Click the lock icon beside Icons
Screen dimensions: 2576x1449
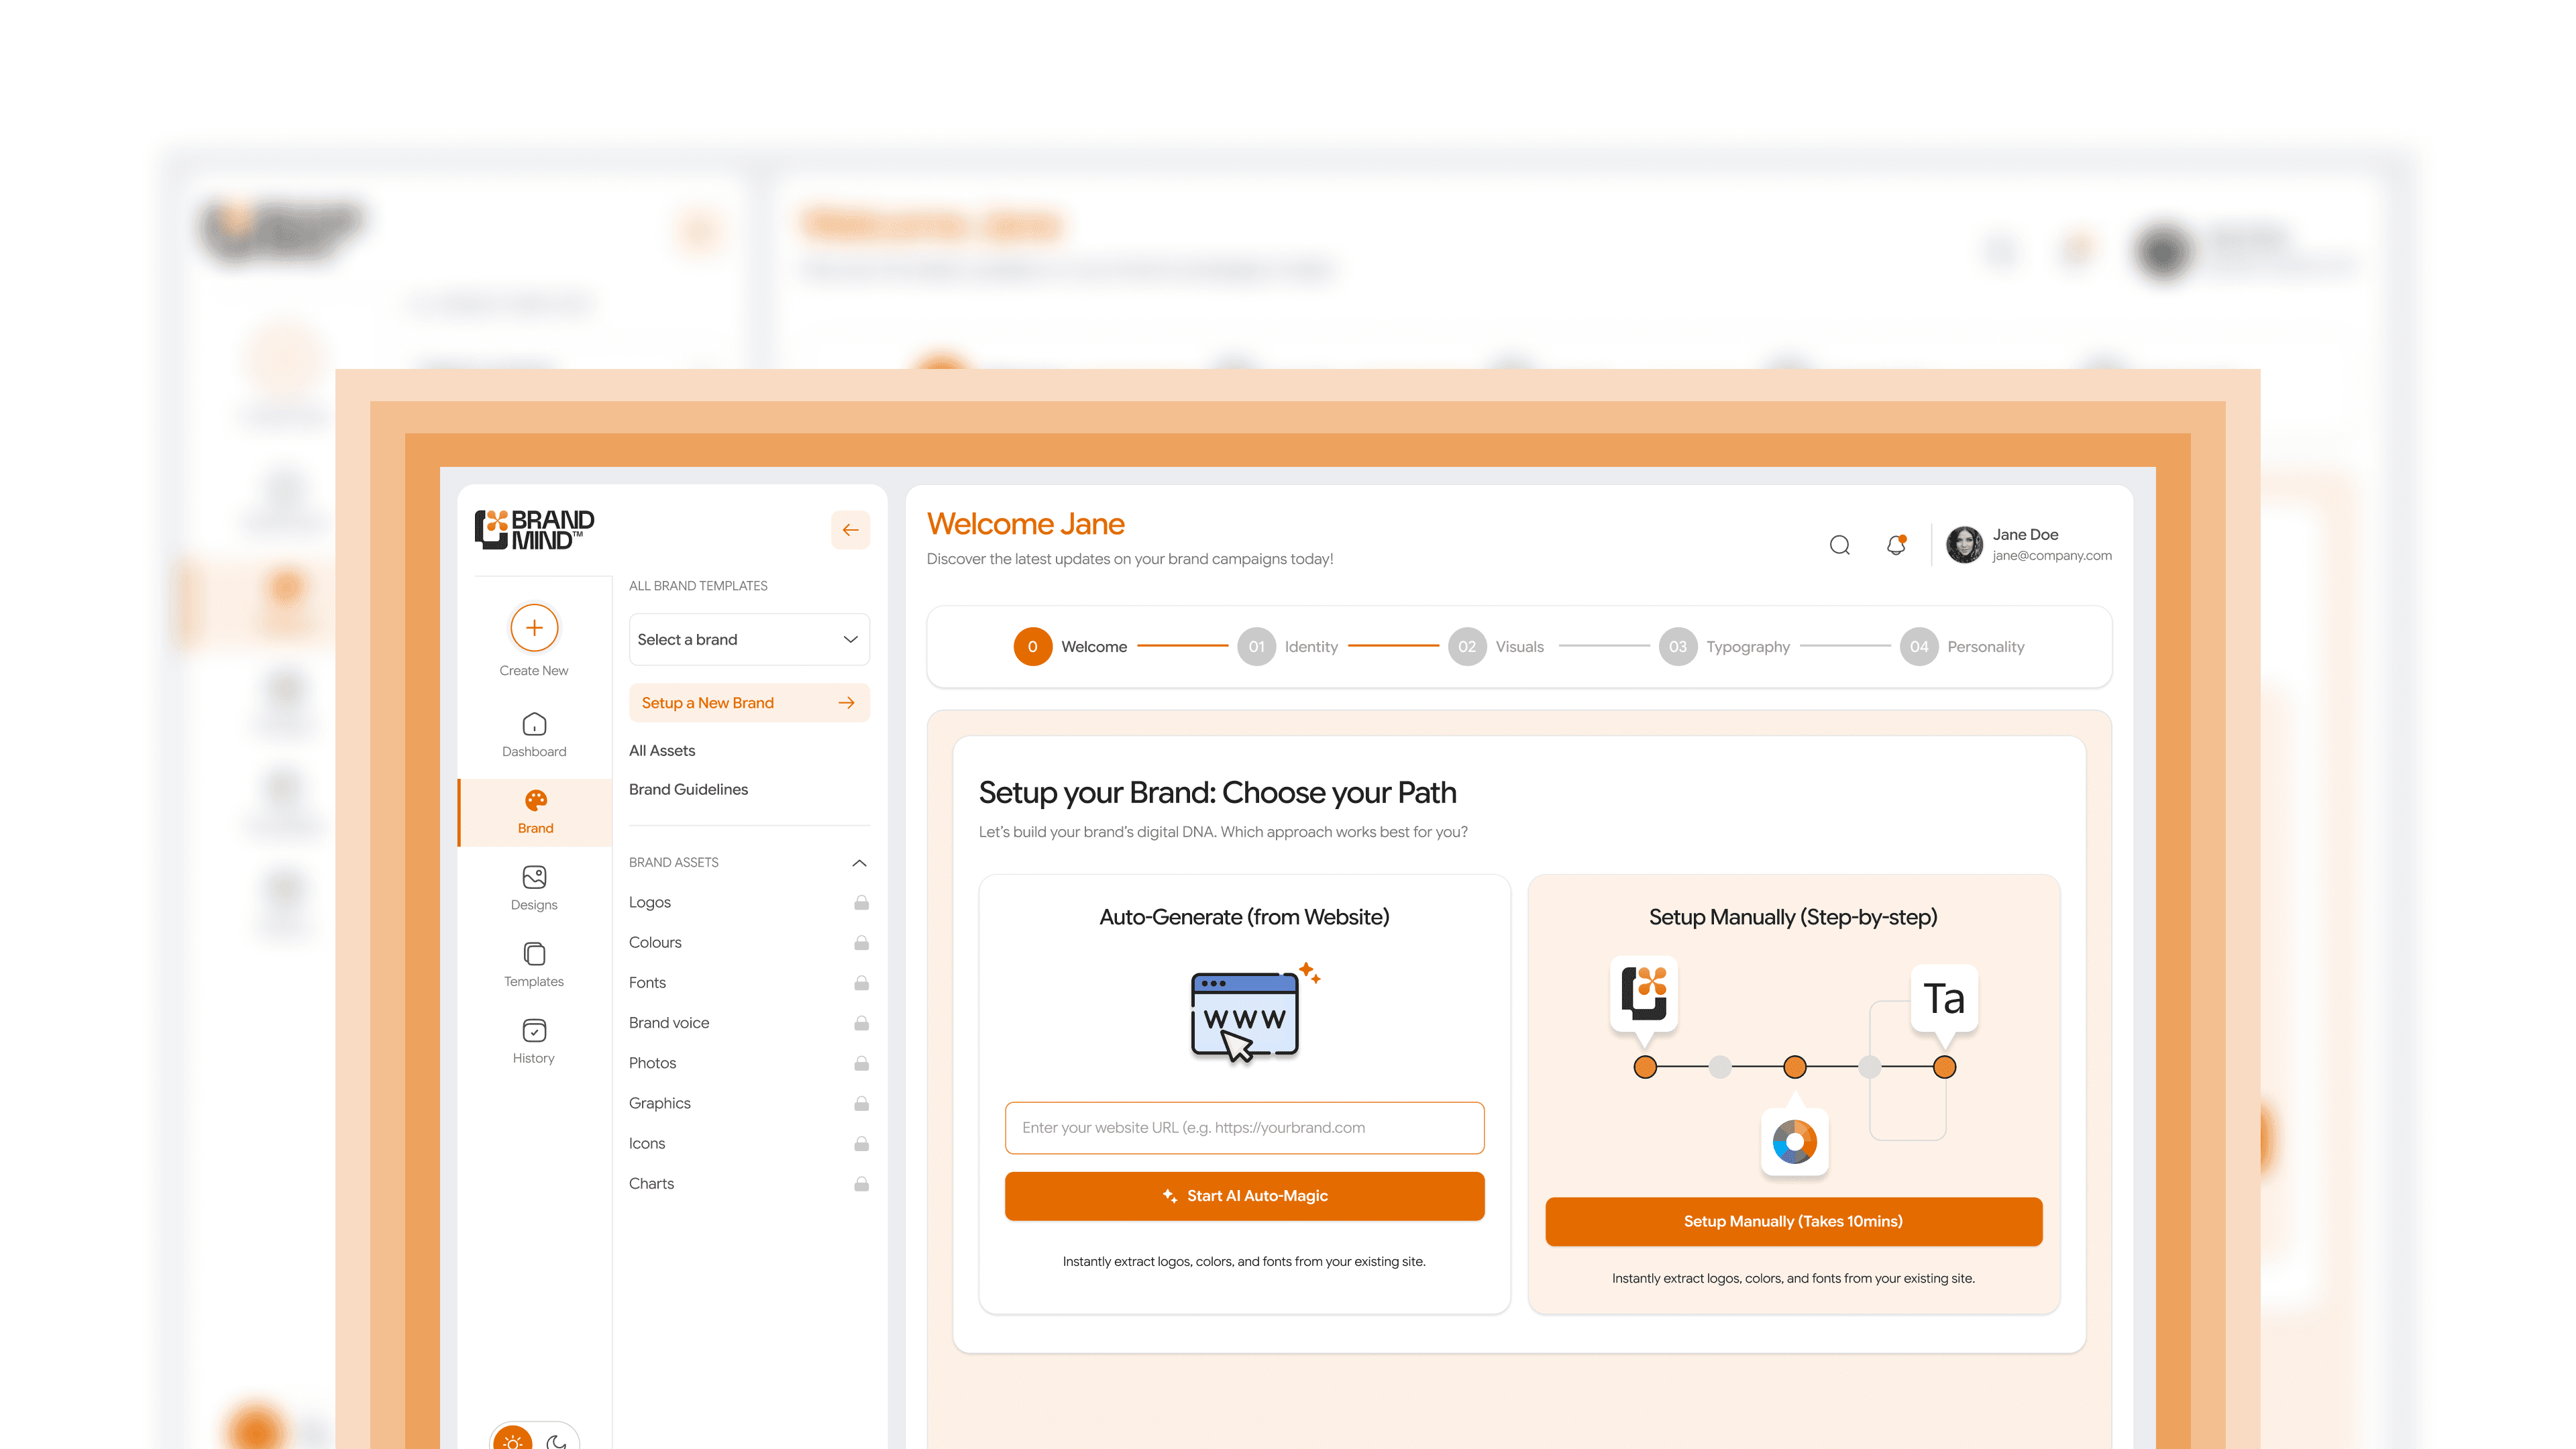click(861, 1143)
